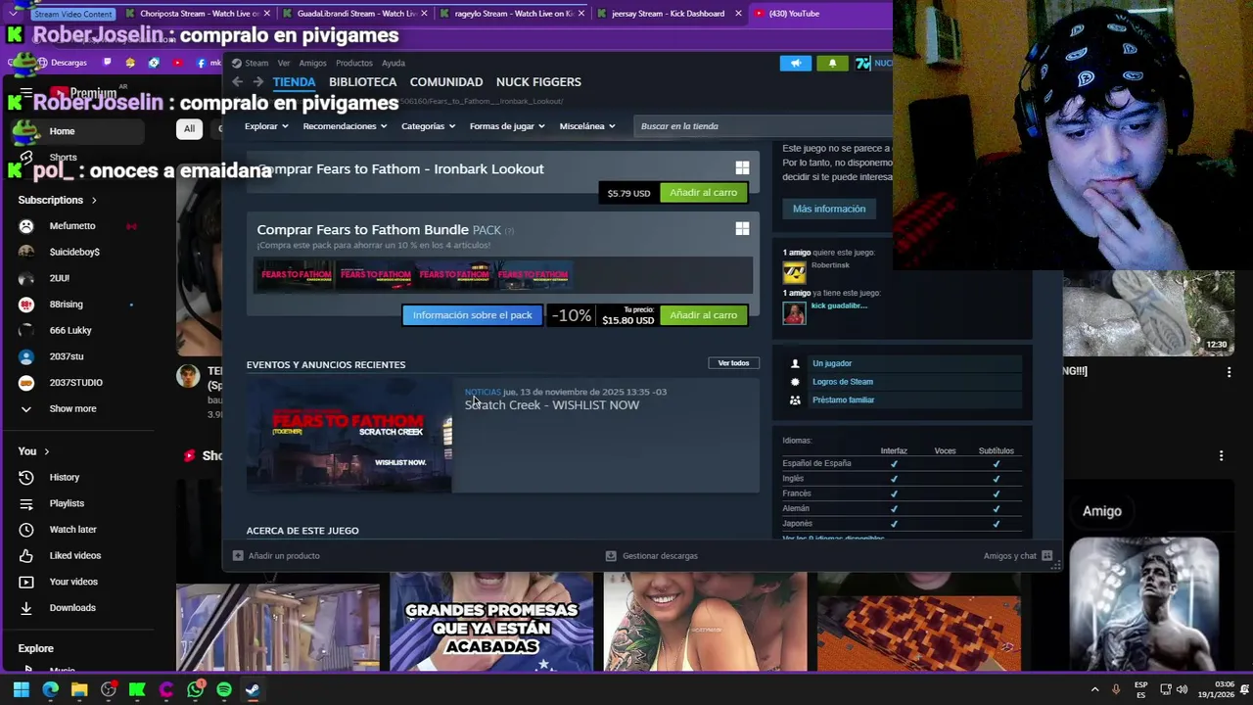Select the All filter chip on YouTube
This screenshot has width=1253, height=705.
tap(189, 128)
